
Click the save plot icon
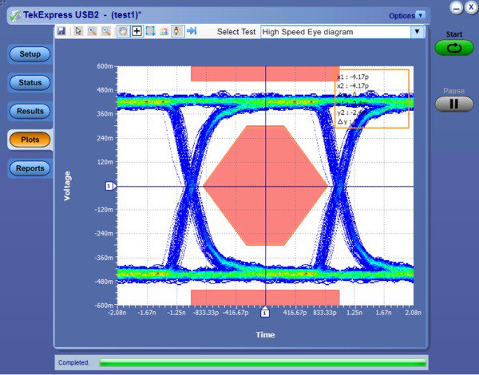tap(61, 32)
